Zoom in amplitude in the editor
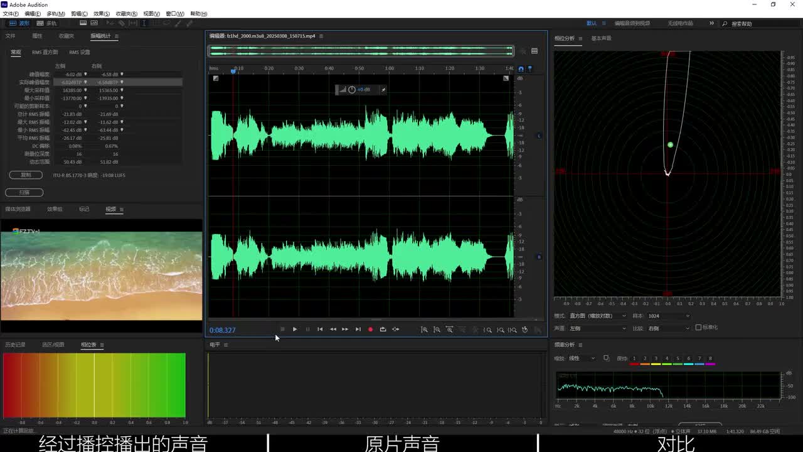 (x=424, y=330)
